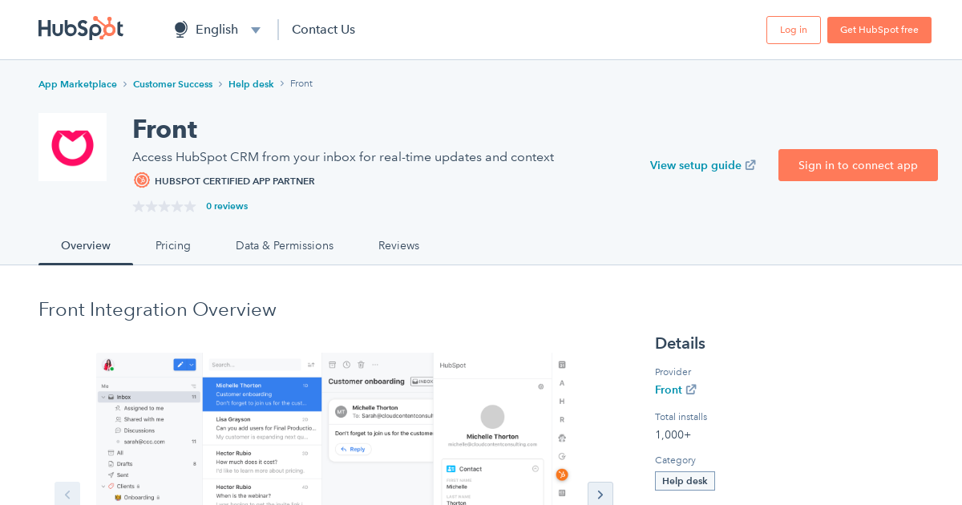Click the 'Front' breadcrumb text
This screenshot has width=962, height=505.
301,84
